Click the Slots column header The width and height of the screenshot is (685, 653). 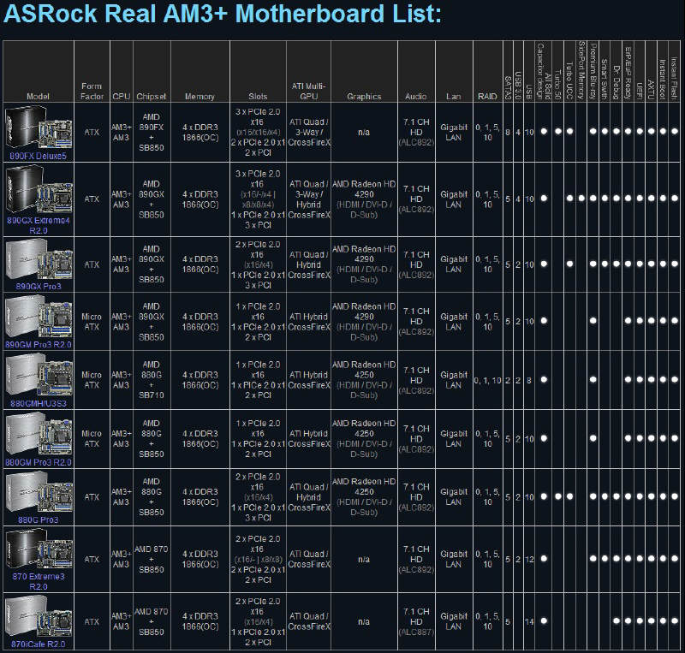tap(258, 96)
